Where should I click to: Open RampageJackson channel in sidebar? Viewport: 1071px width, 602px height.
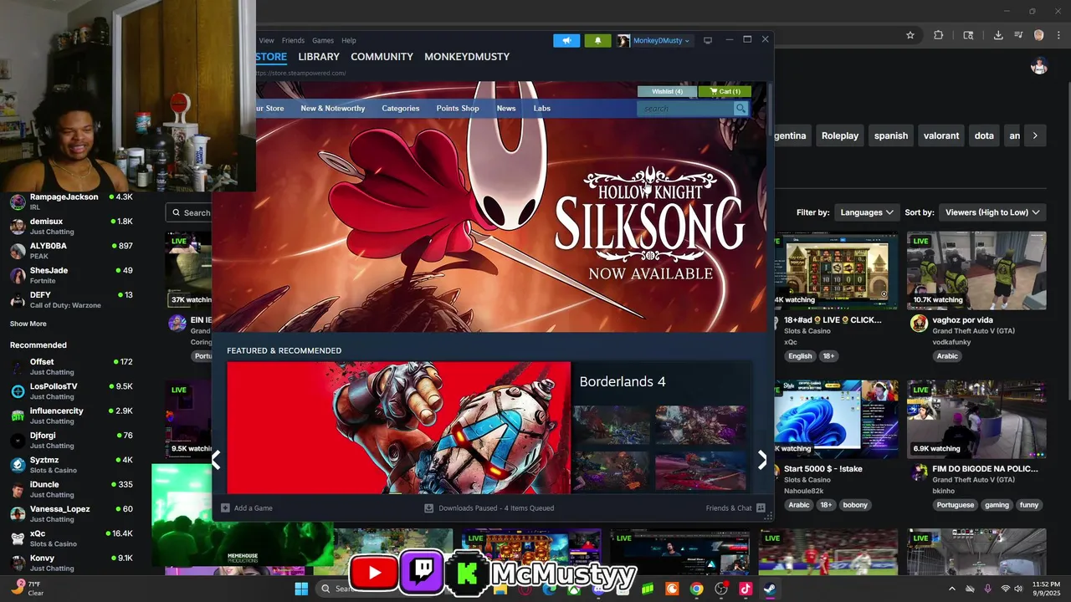click(x=71, y=202)
